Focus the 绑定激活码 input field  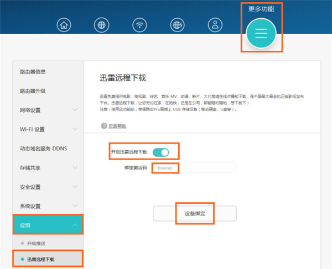[x=194, y=168]
